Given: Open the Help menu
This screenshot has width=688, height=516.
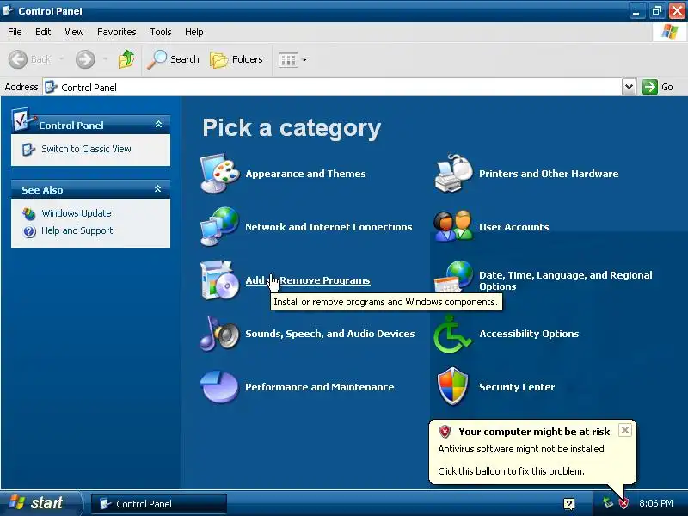Looking at the screenshot, I should 194,32.
